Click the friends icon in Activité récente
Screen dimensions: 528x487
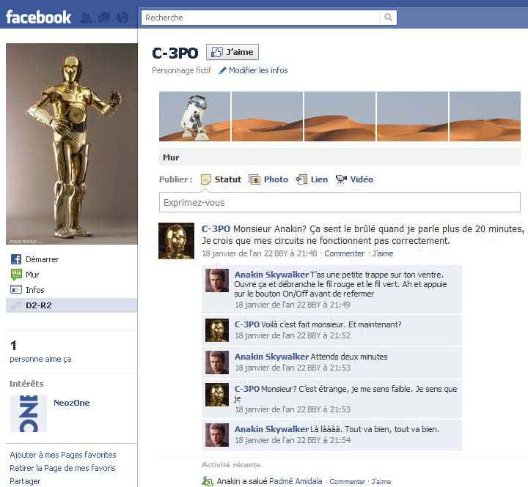tap(208, 481)
